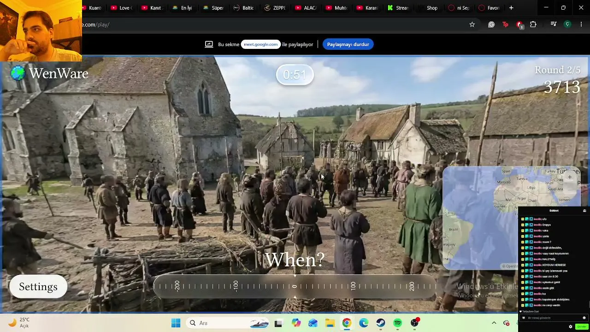Bookmark this page with the star icon
This screenshot has width=590, height=332.
pos(472,24)
